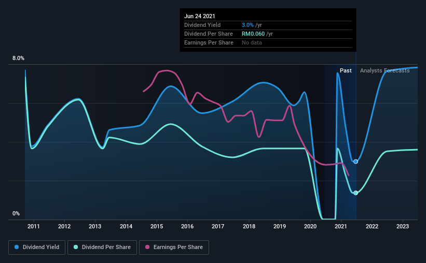Image resolution: width=426 pixels, height=263 pixels.
Task: Click the pink Earnings Per Share legend dot
Action: coord(147,247)
